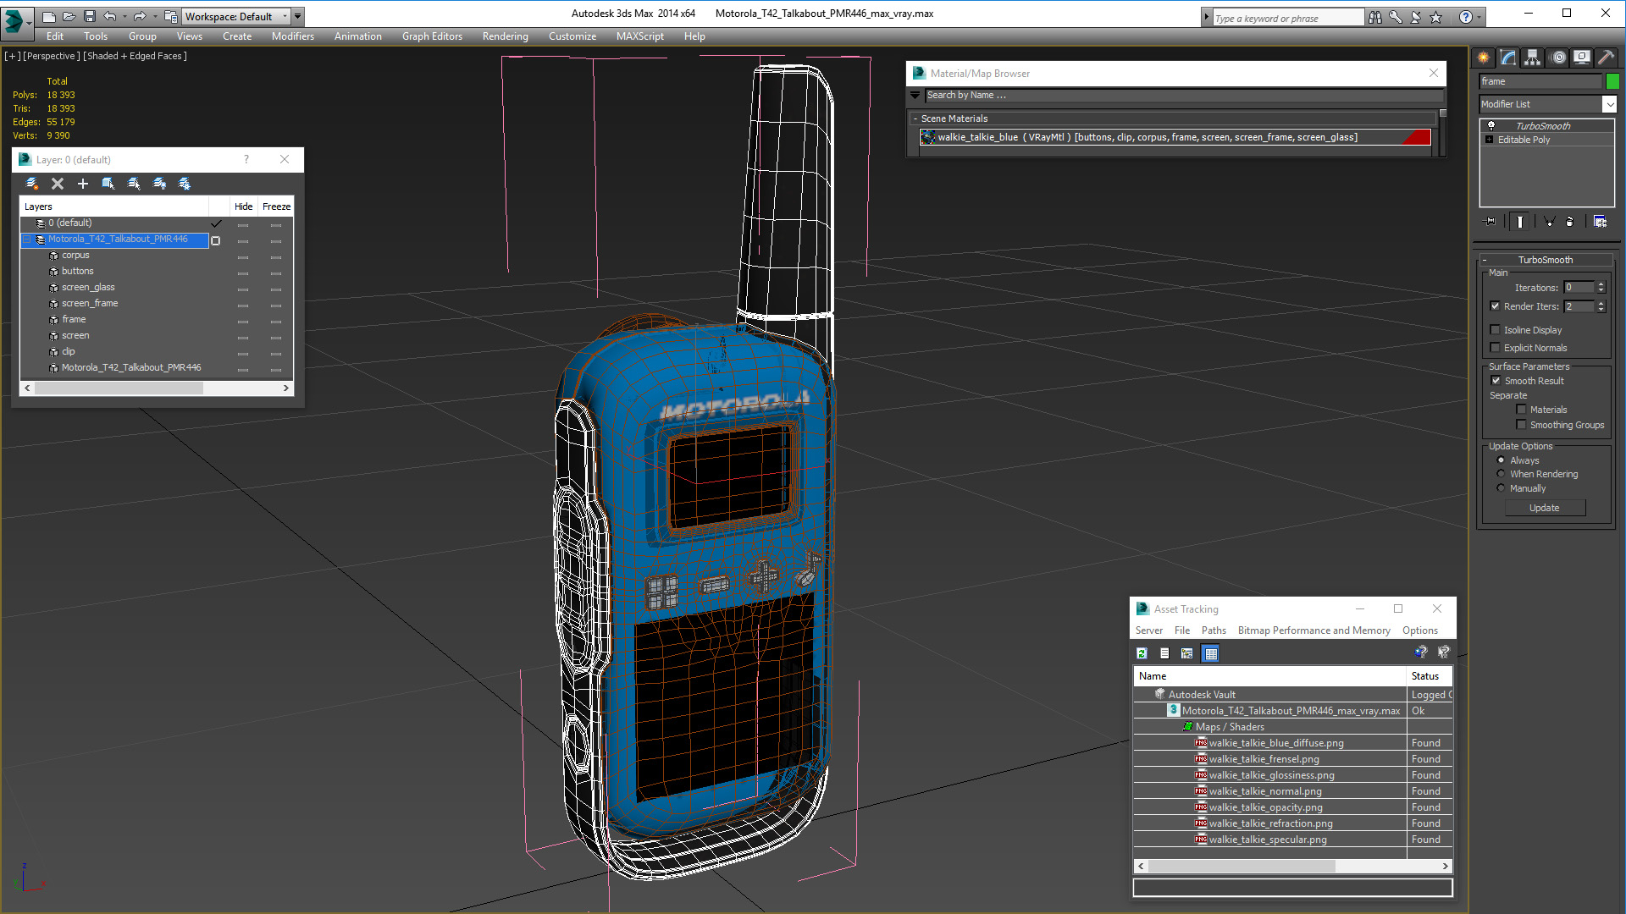Screen dimensions: 1626x914
Task: Open the undo history dropdown arrow
Action: pyautogui.click(x=124, y=16)
